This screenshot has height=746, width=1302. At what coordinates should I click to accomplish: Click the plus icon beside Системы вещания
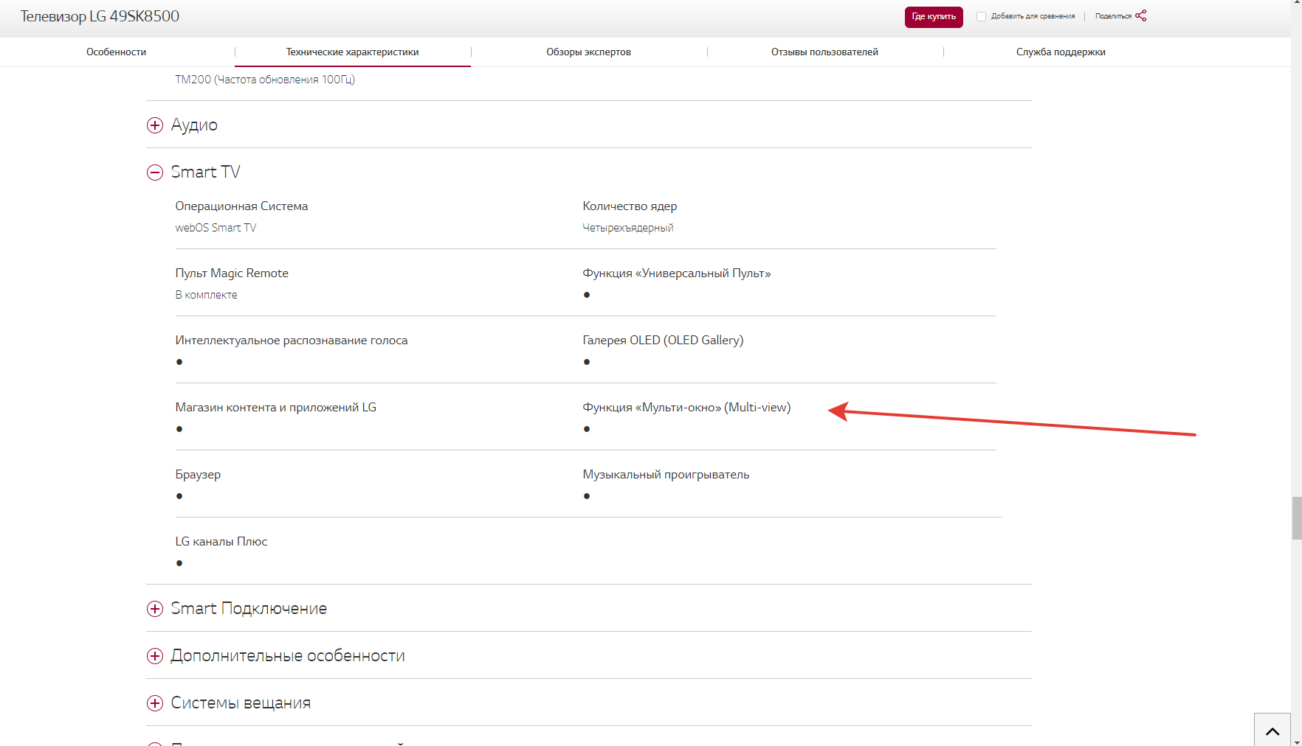pos(155,703)
